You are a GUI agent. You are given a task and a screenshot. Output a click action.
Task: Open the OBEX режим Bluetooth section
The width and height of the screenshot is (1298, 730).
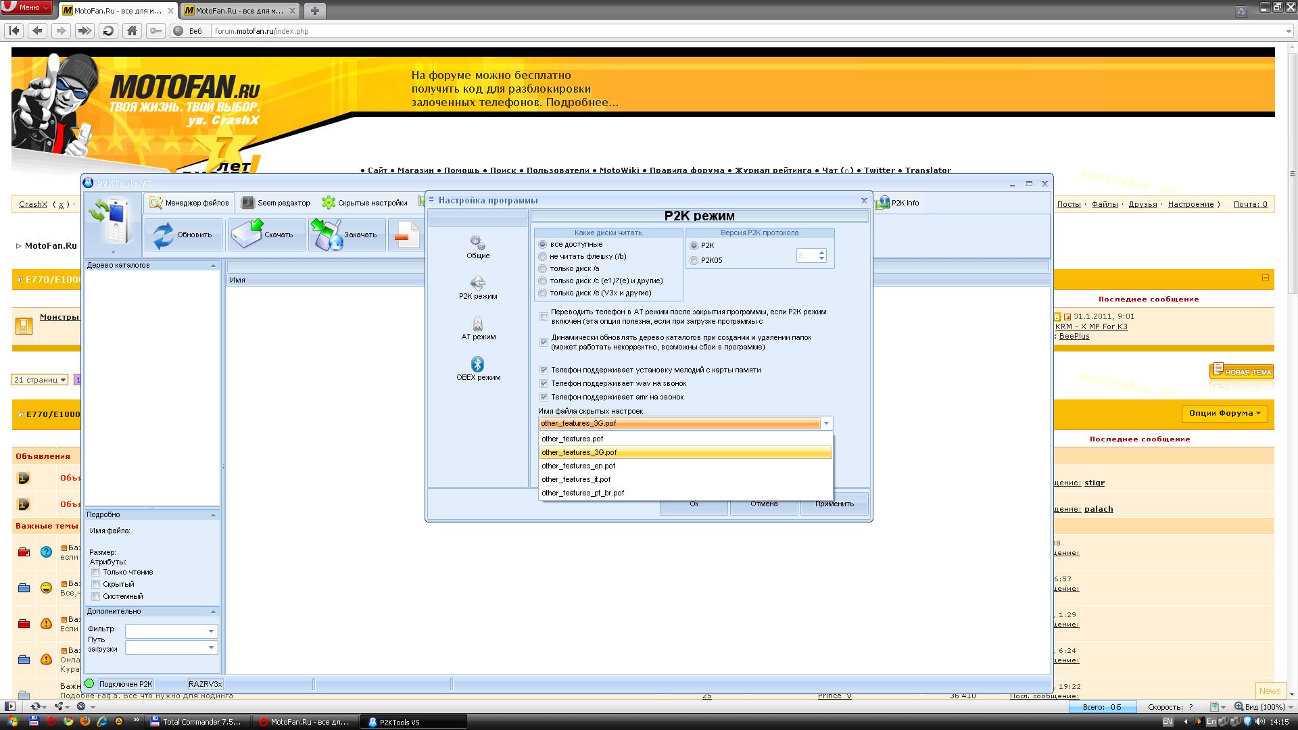click(478, 368)
